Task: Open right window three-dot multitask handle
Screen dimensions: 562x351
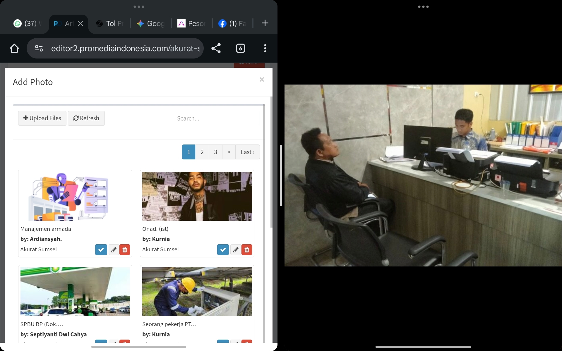Action: [423, 7]
